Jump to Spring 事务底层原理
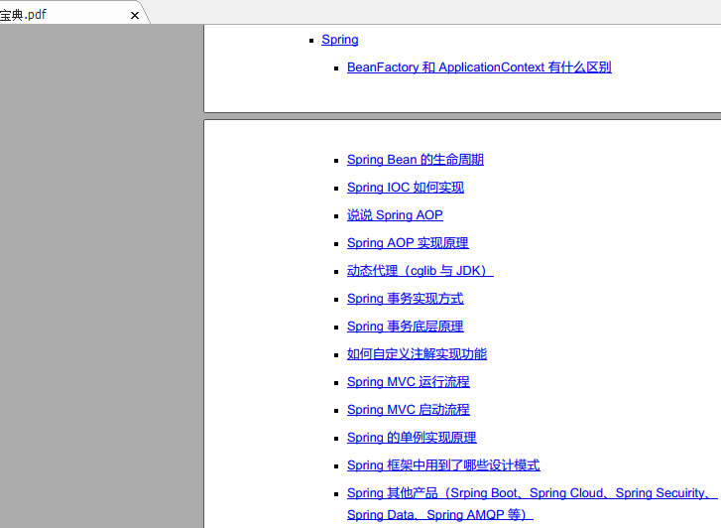 pyautogui.click(x=405, y=327)
